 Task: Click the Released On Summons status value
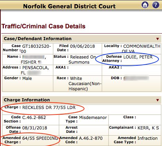tap(82, 60)
